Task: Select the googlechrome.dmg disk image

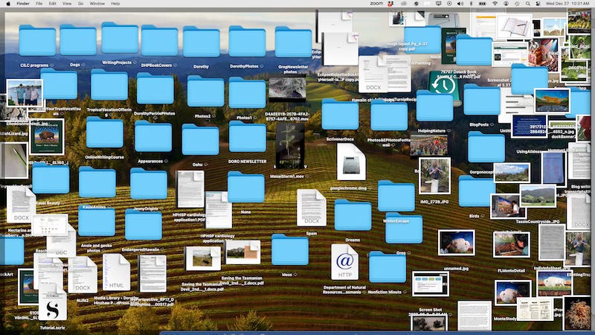Action: click(x=351, y=162)
